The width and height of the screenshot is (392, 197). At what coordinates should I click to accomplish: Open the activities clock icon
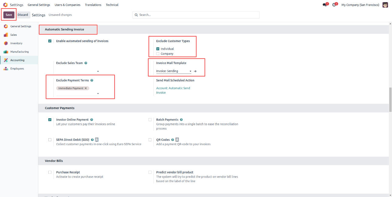pos(334,5)
